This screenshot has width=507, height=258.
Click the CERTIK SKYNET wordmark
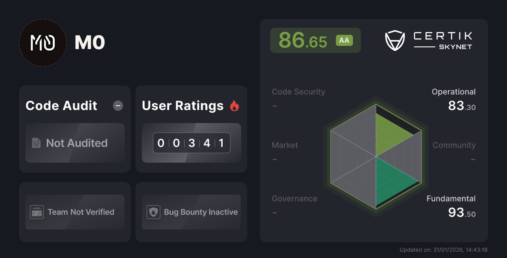pyautogui.click(x=442, y=40)
